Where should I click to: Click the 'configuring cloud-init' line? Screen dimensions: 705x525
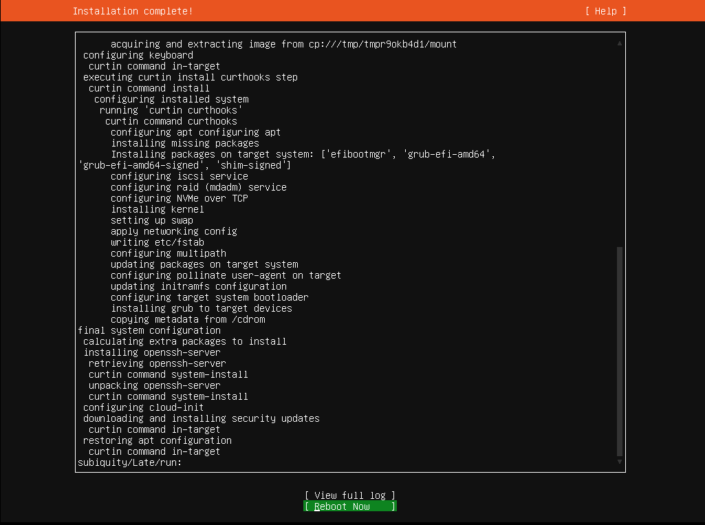(144, 408)
